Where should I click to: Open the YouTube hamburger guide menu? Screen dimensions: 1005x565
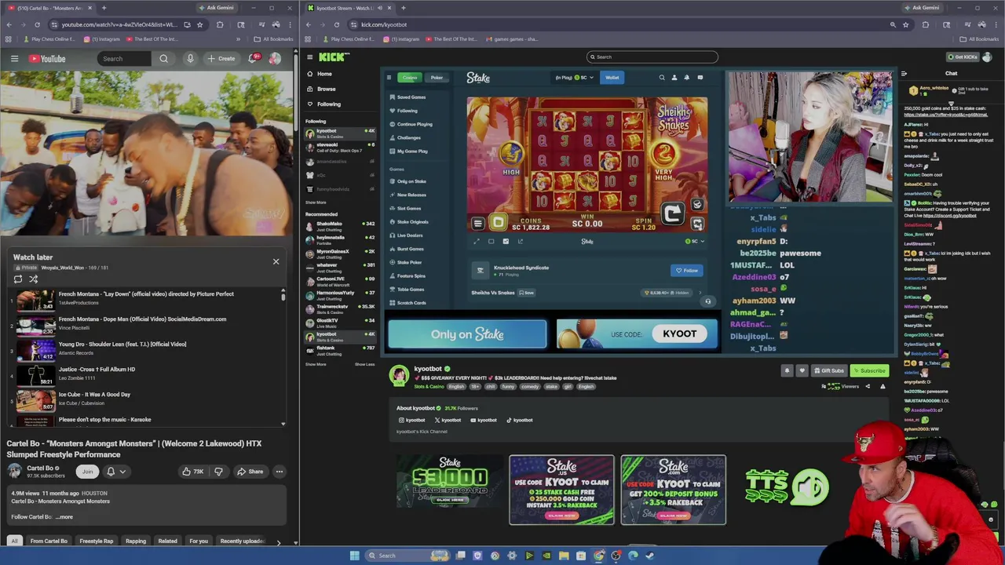(14, 59)
